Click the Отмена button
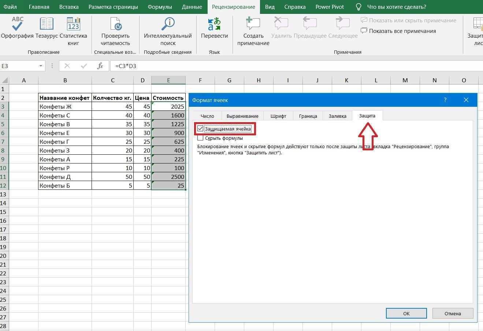Image resolution: width=483 pixels, height=331 pixels. [x=453, y=313]
